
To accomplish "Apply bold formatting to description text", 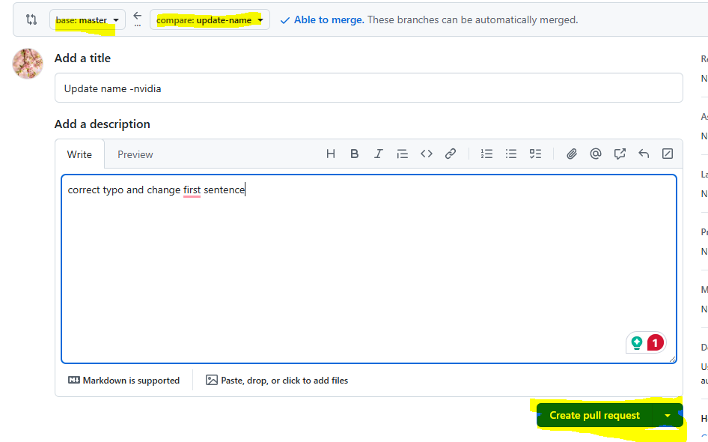I will point(354,154).
